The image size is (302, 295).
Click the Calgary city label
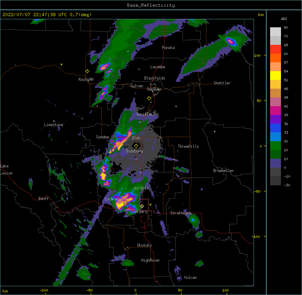click(x=140, y=211)
